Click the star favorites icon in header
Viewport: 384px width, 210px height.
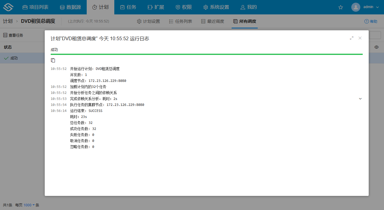pyautogui.click(x=340, y=7)
